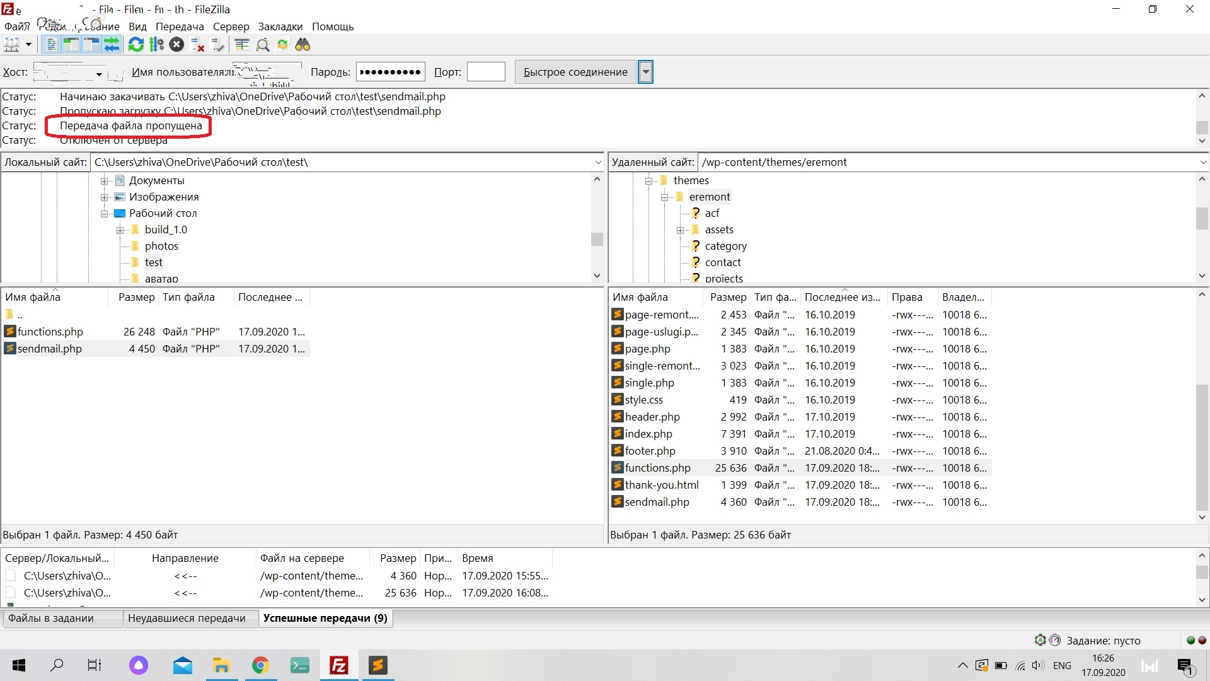The height and width of the screenshot is (681, 1210).
Task: Sort remote list by Последнее изменение column
Action: click(x=843, y=297)
